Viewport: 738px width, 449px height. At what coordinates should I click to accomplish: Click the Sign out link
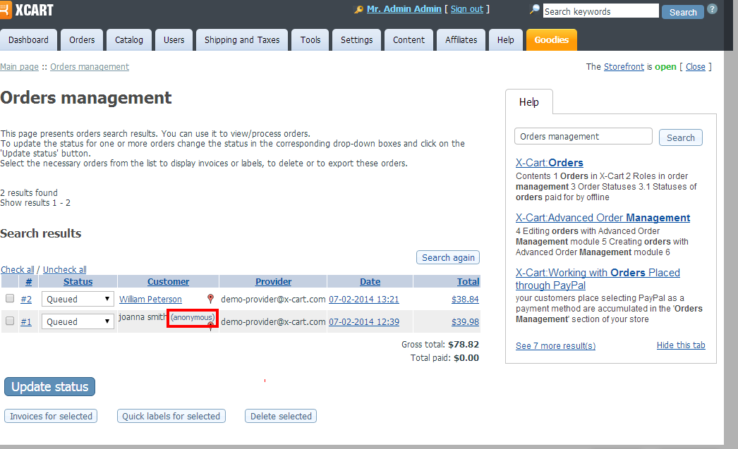coord(467,9)
